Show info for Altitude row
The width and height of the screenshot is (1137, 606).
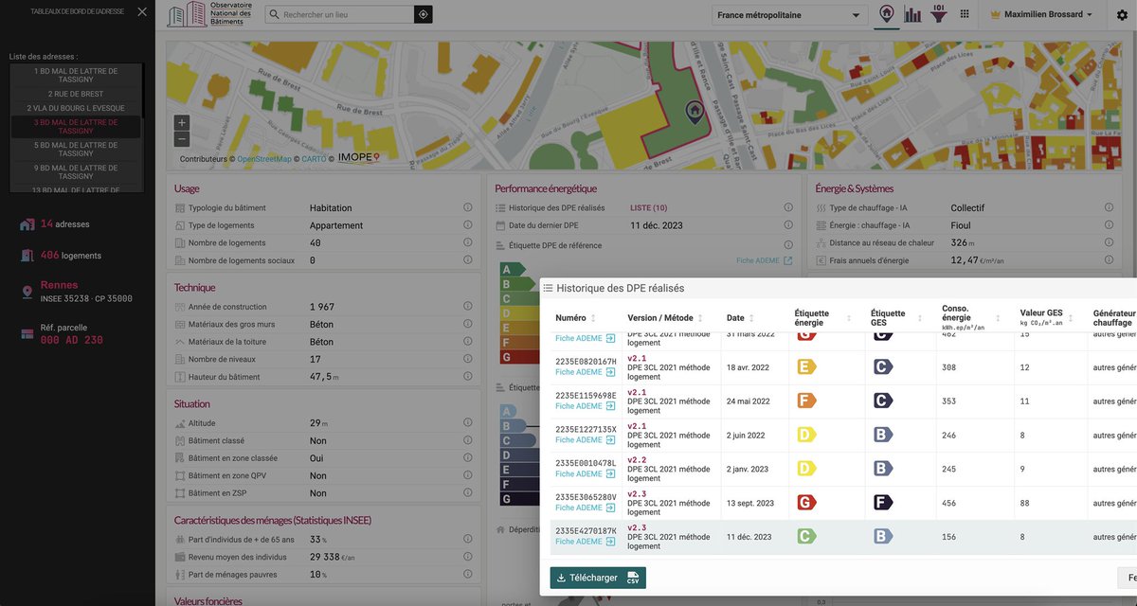[468, 423]
